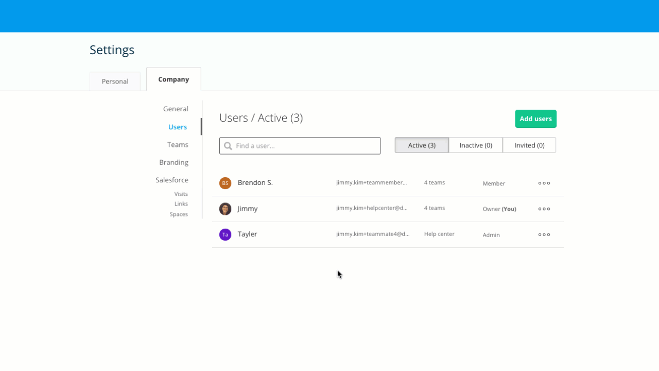Screen dimensions: 659x371
Task: Open the options menu for Tayler
Action: click(x=544, y=234)
